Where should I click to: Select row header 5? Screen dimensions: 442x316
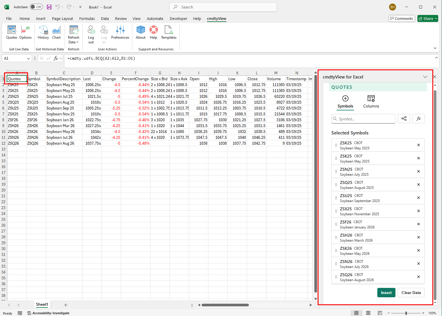click(4, 102)
